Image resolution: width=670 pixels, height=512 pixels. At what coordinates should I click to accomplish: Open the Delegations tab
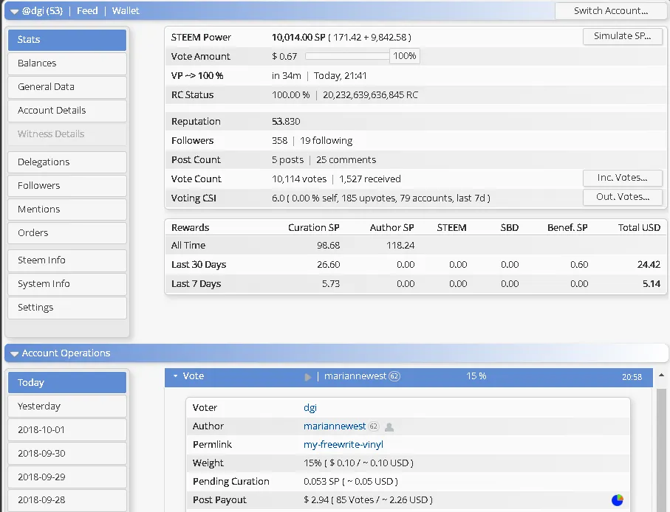pos(67,162)
